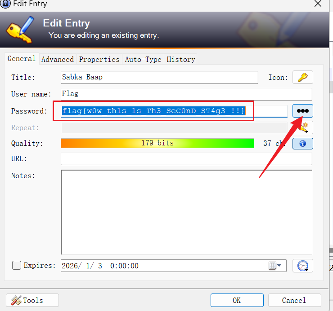This screenshot has height=311, width=333.
Task: Open the password generator key icon
Action: point(304,128)
